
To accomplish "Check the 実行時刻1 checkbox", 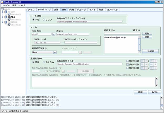I will (x=127, y=61).
